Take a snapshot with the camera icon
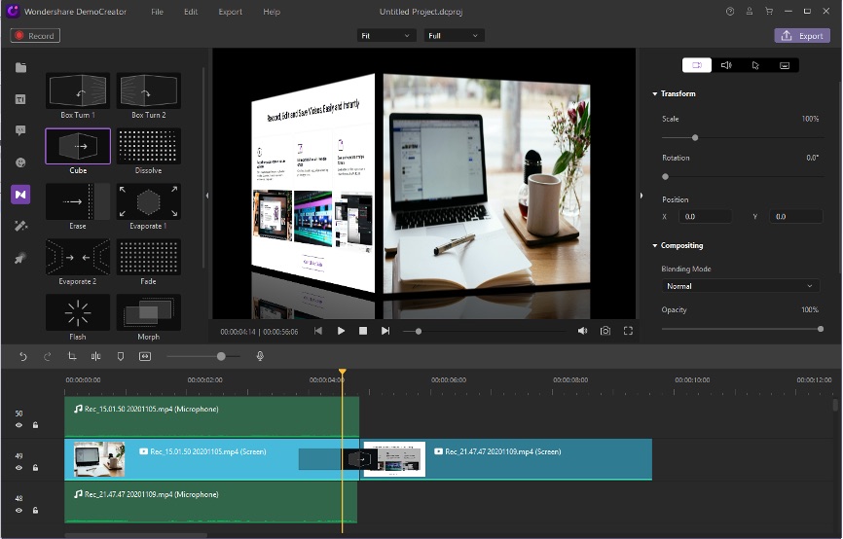Image resolution: width=843 pixels, height=539 pixels. (x=605, y=331)
